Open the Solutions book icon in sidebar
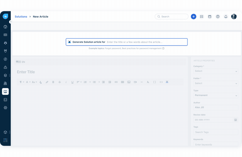242x157 pixels. [x=5, y=91]
